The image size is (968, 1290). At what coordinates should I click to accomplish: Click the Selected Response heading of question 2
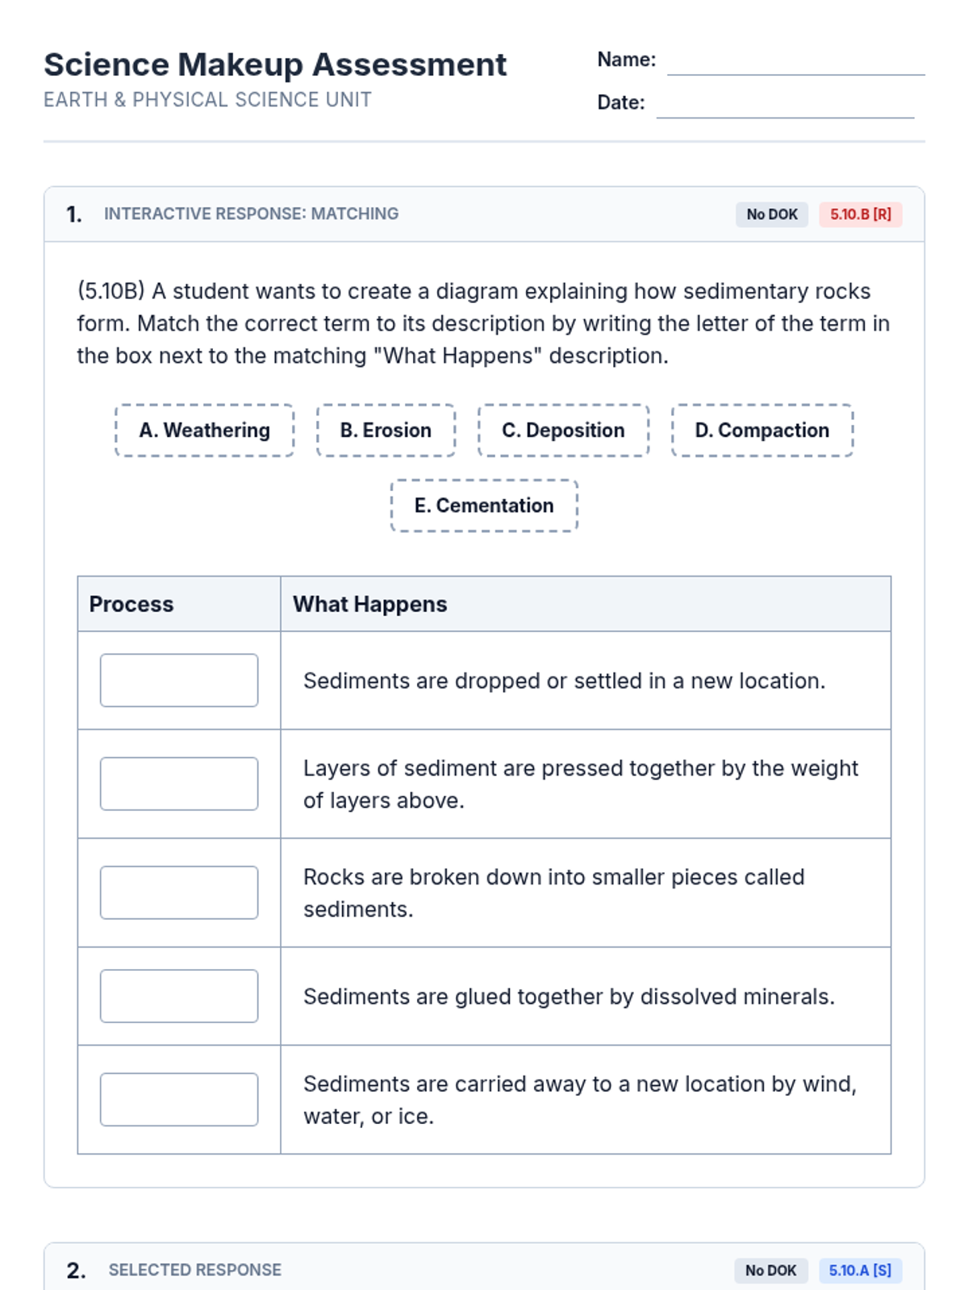point(195,1270)
